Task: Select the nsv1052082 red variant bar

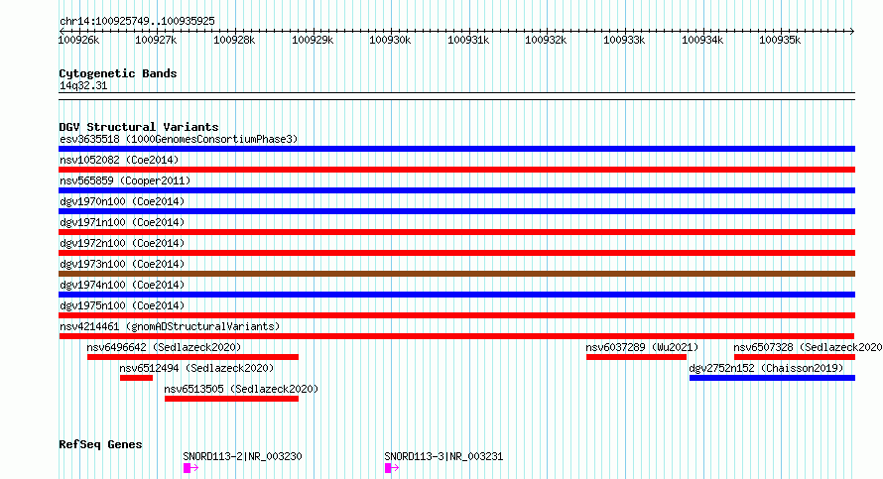Action: pyautogui.click(x=456, y=170)
